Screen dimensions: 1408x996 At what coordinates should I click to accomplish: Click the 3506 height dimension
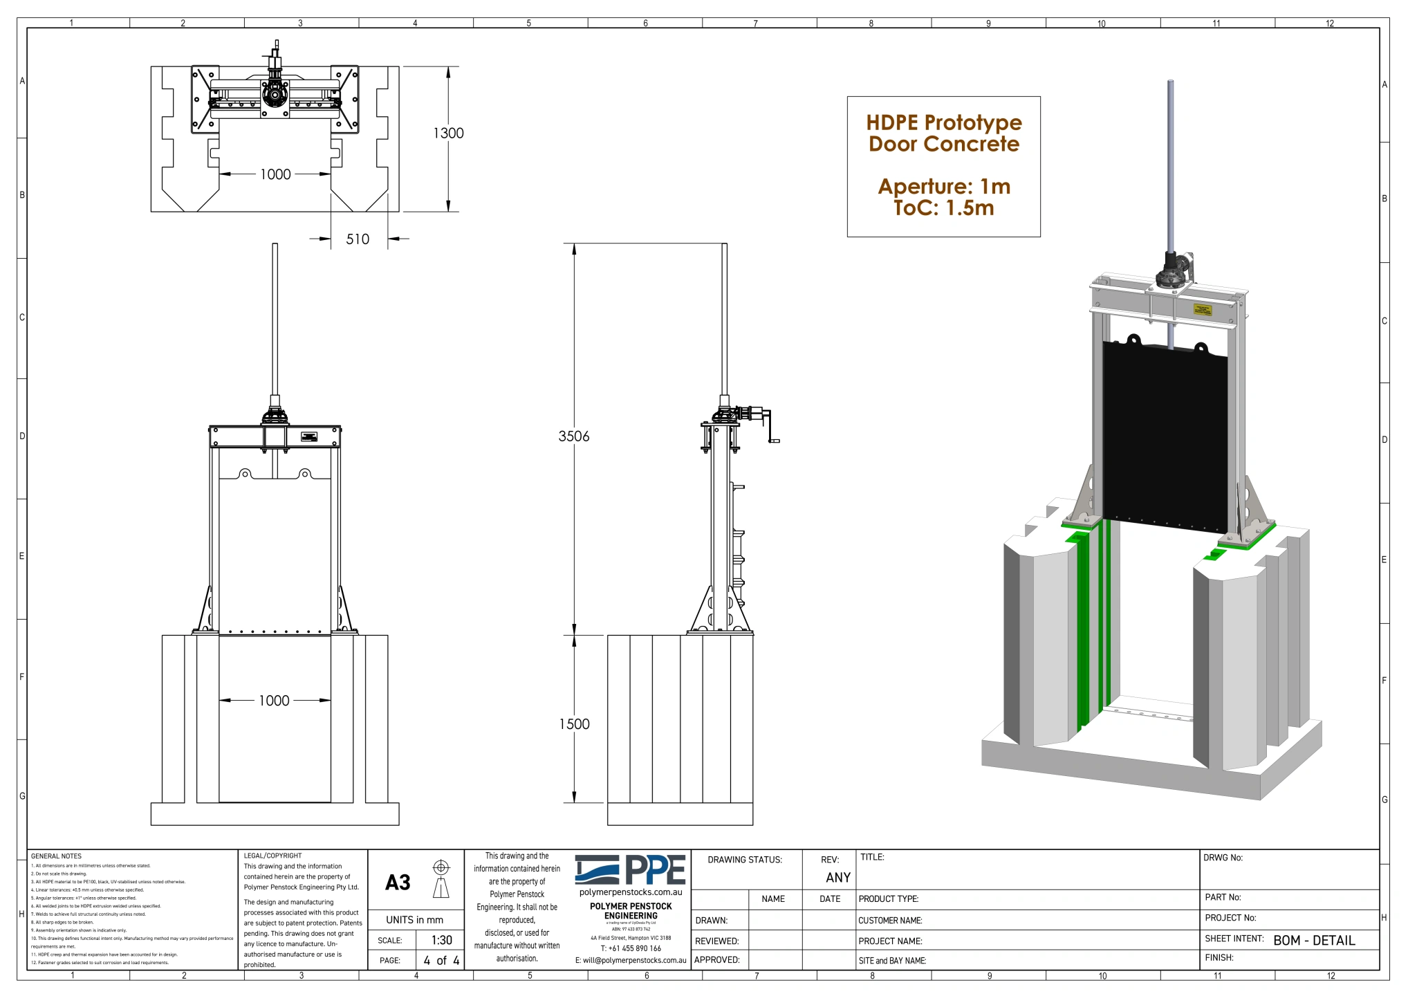574,436
